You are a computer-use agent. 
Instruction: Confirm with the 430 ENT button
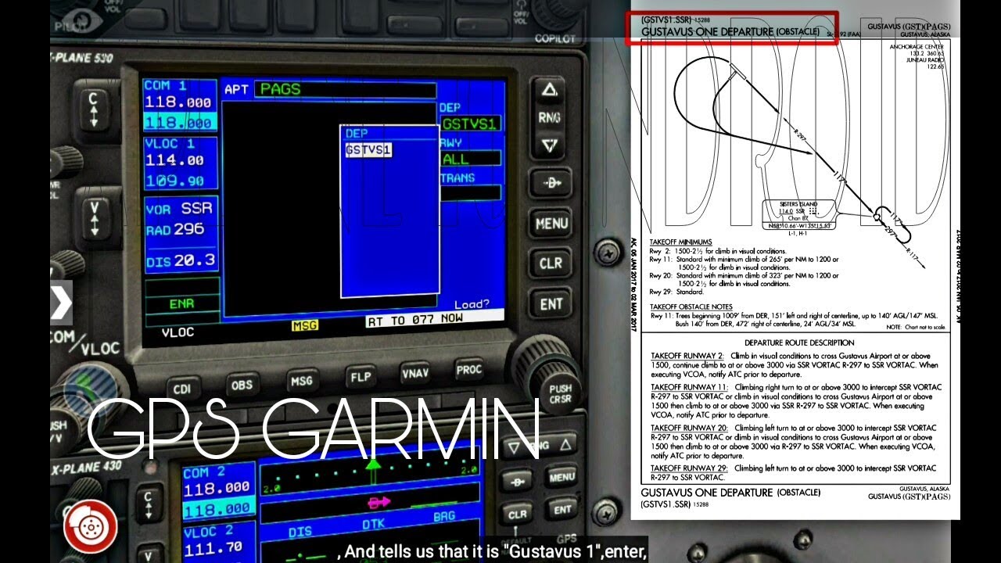click(563, 510)
